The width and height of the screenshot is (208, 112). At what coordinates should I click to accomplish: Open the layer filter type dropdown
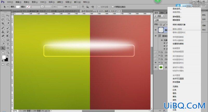tap(159, 16)
